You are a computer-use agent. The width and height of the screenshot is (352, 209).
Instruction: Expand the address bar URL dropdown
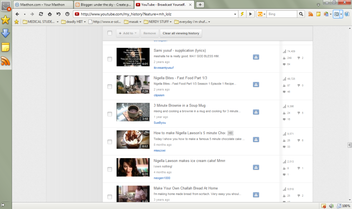tap(235, 14)
